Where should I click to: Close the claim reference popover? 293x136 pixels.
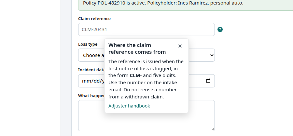(180, 46)
